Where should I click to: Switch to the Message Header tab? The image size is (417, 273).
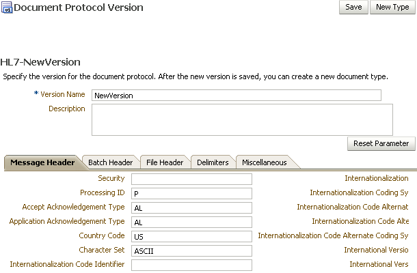point(42,162)
